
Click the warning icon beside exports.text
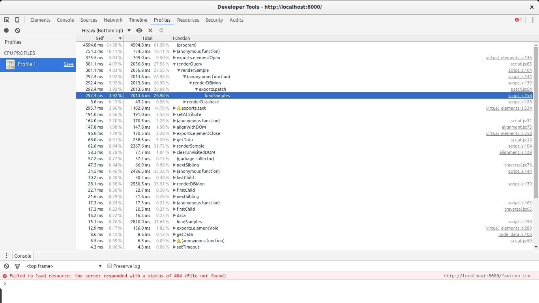[x=178, y=108]
